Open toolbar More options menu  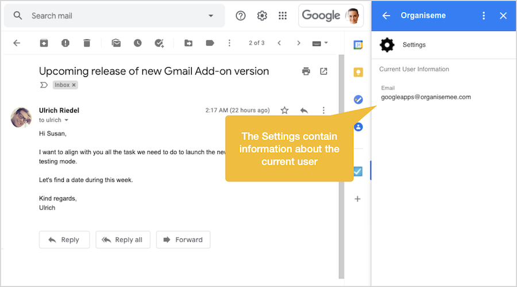(x=229, y=43)
